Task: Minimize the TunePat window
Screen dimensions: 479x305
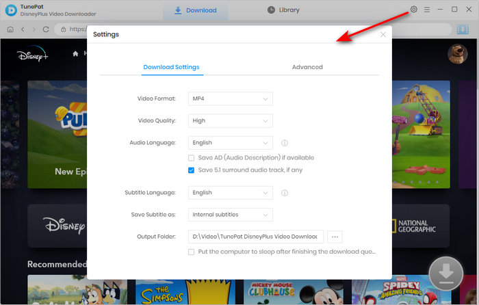Action: pyautogui.click(x=440, y=10)
